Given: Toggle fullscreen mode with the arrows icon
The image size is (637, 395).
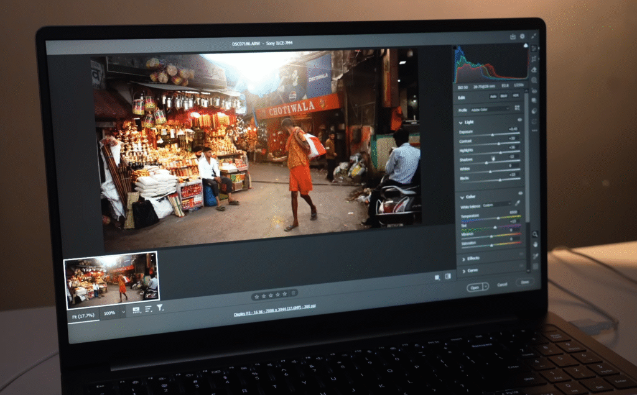Looking at the screenshot, I should tap(533, 38).
